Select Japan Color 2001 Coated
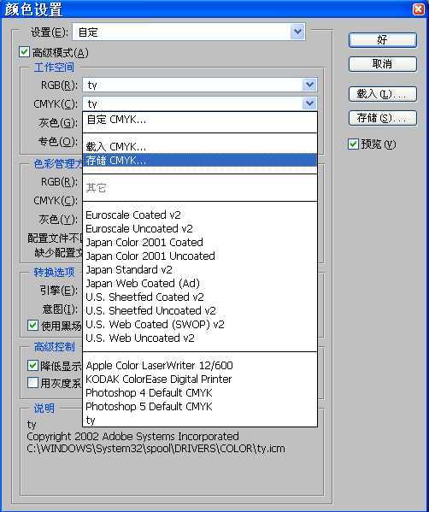The image size is (429, 512). [x=200, y=242]
